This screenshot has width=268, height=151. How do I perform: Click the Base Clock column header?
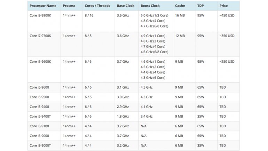tap(126, 6)
